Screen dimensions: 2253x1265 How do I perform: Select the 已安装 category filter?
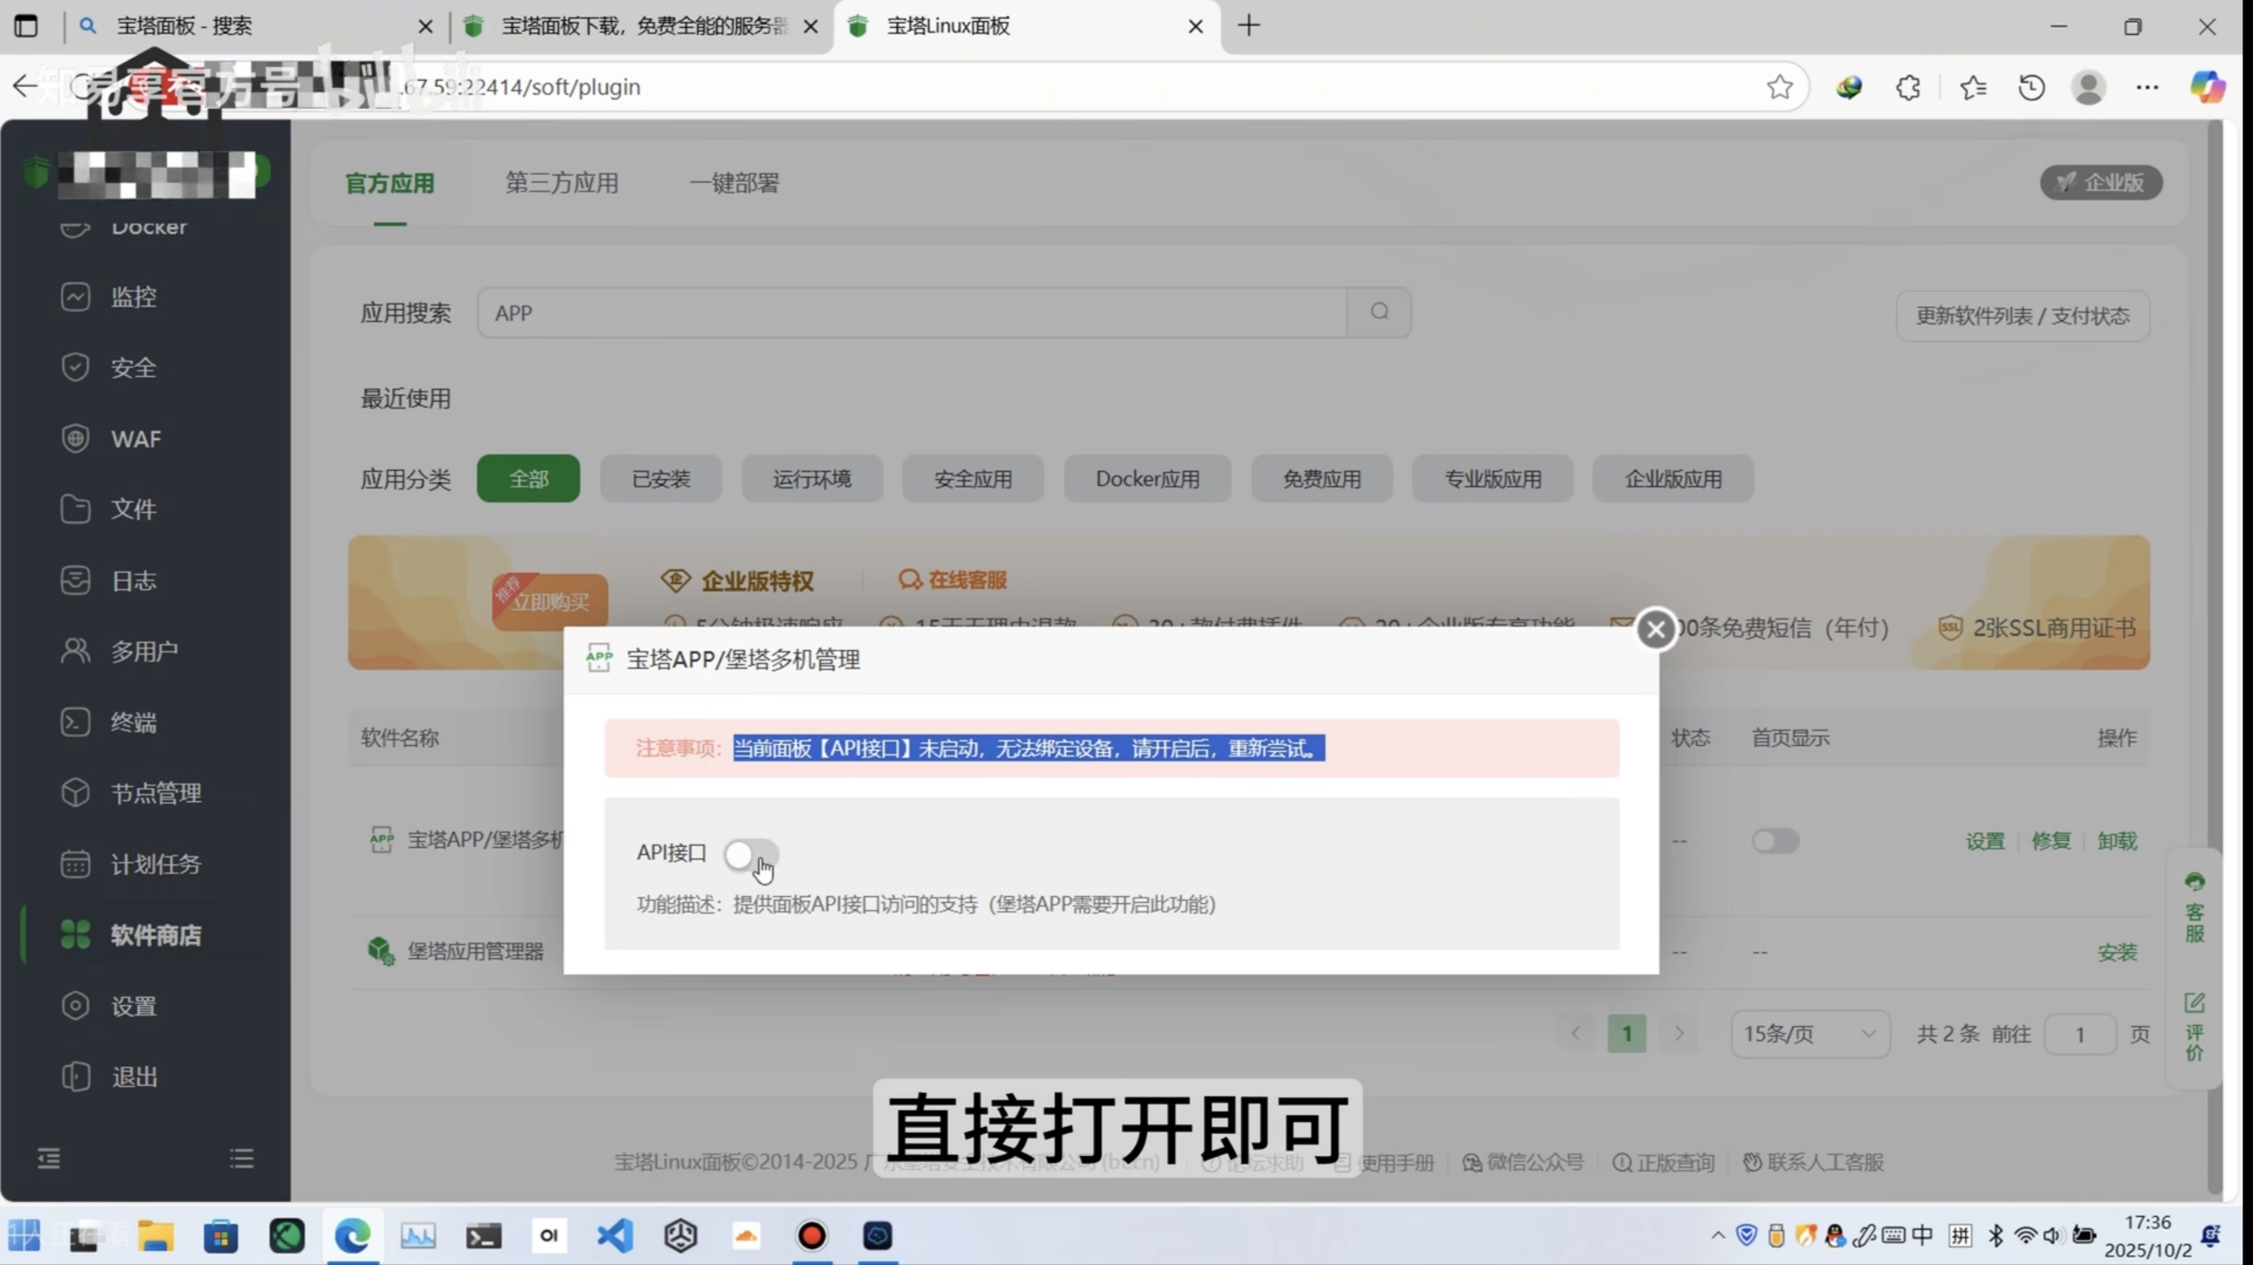661,479
